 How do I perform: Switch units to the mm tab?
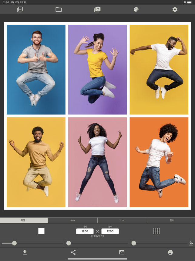click(72, 220)
